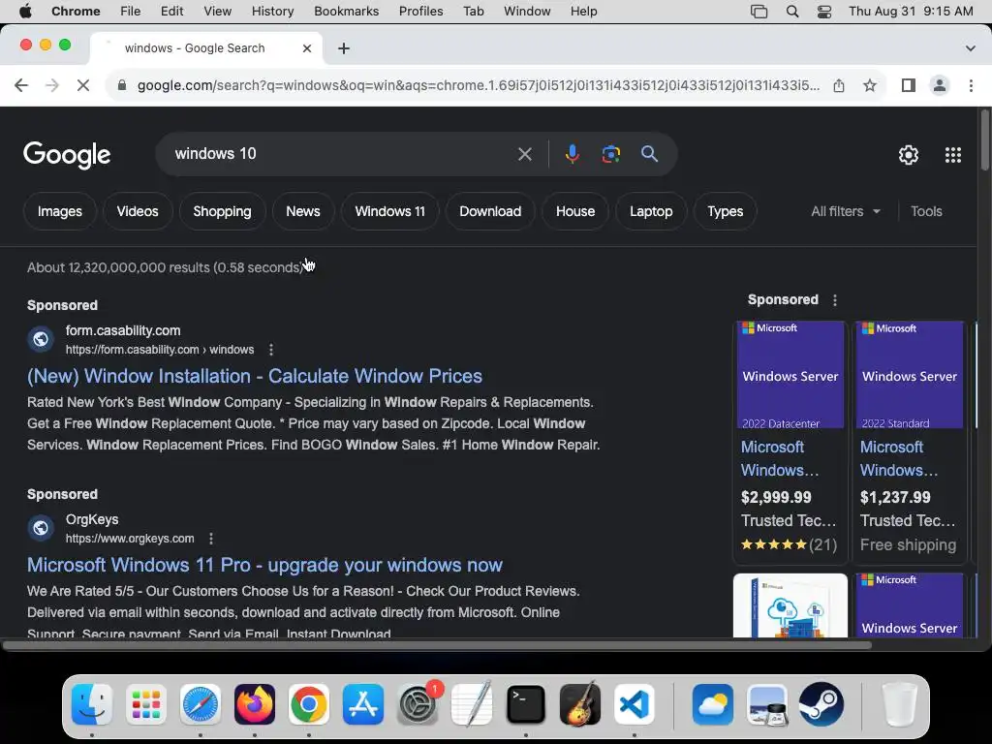Click the forward navigation arrow
992x744 pixels.
pos(52,85)
